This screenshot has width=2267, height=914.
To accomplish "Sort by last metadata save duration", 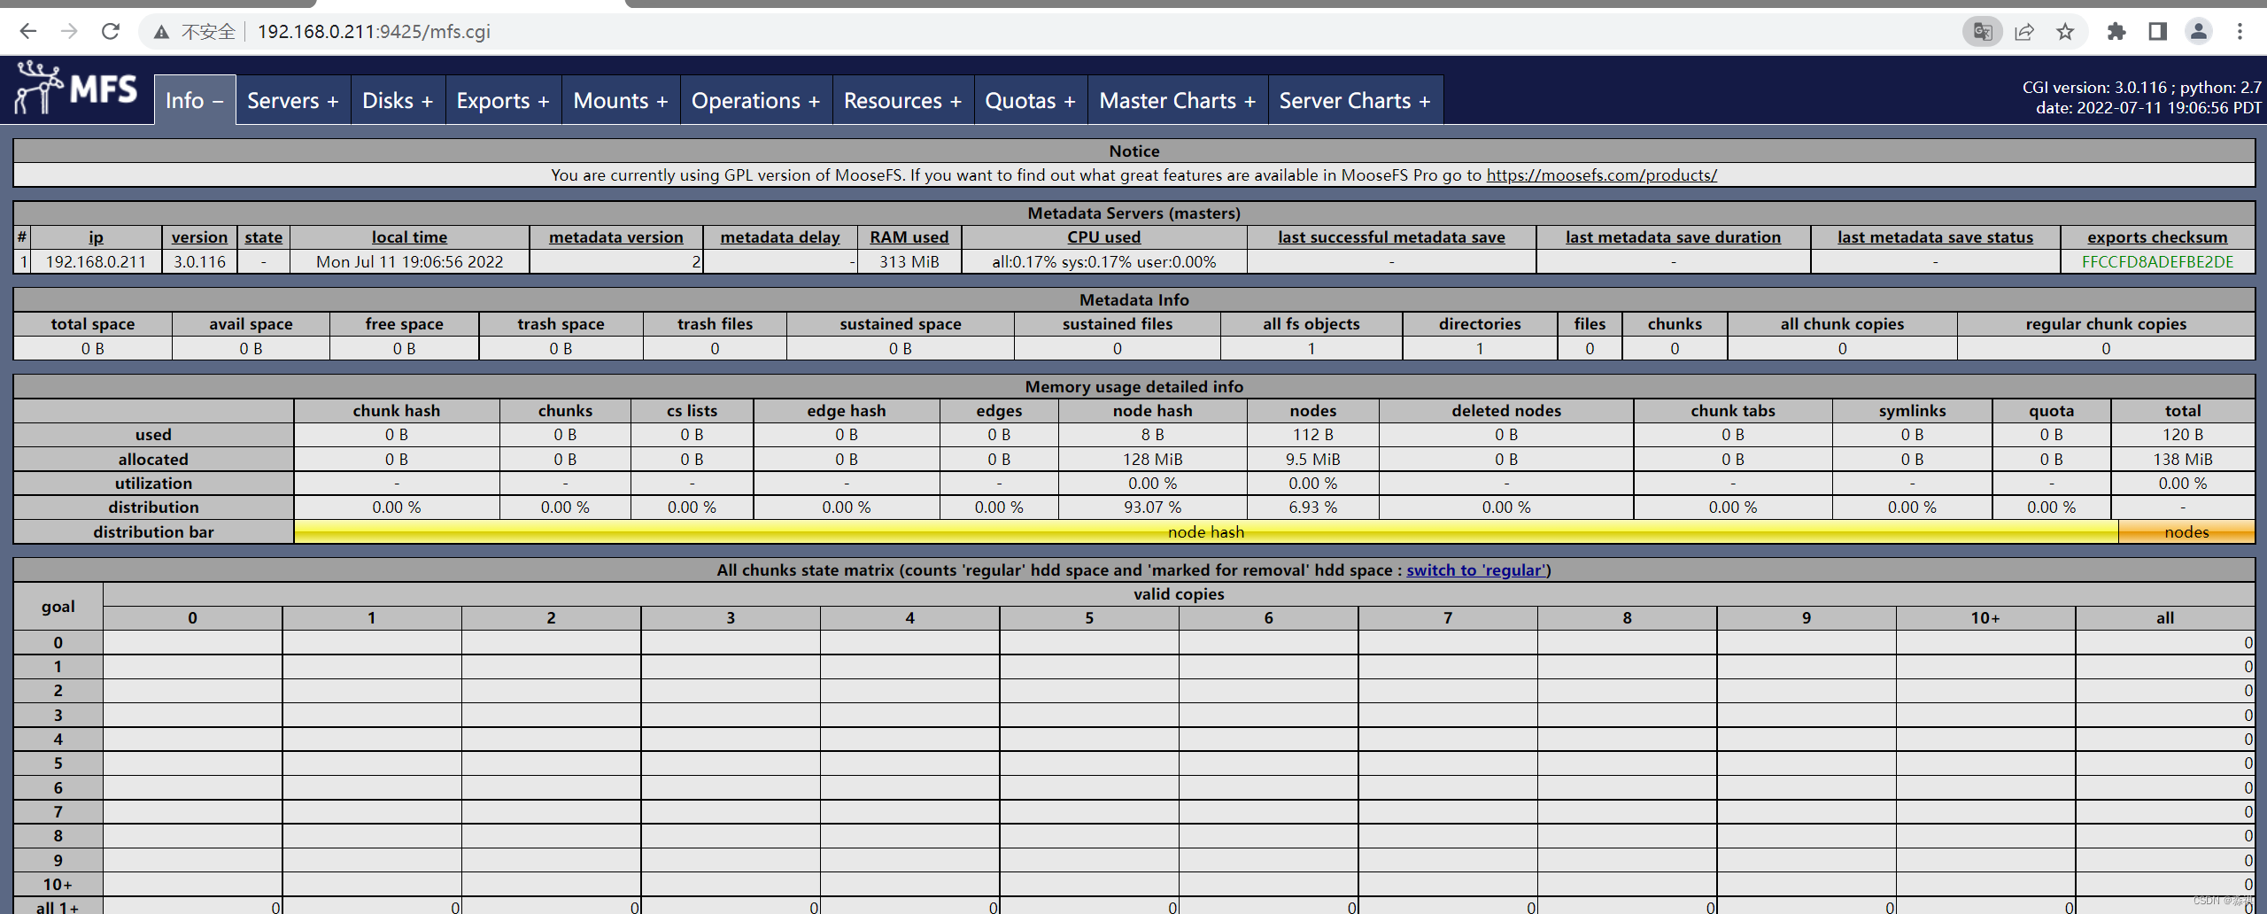I will [x=1673, y=236].
